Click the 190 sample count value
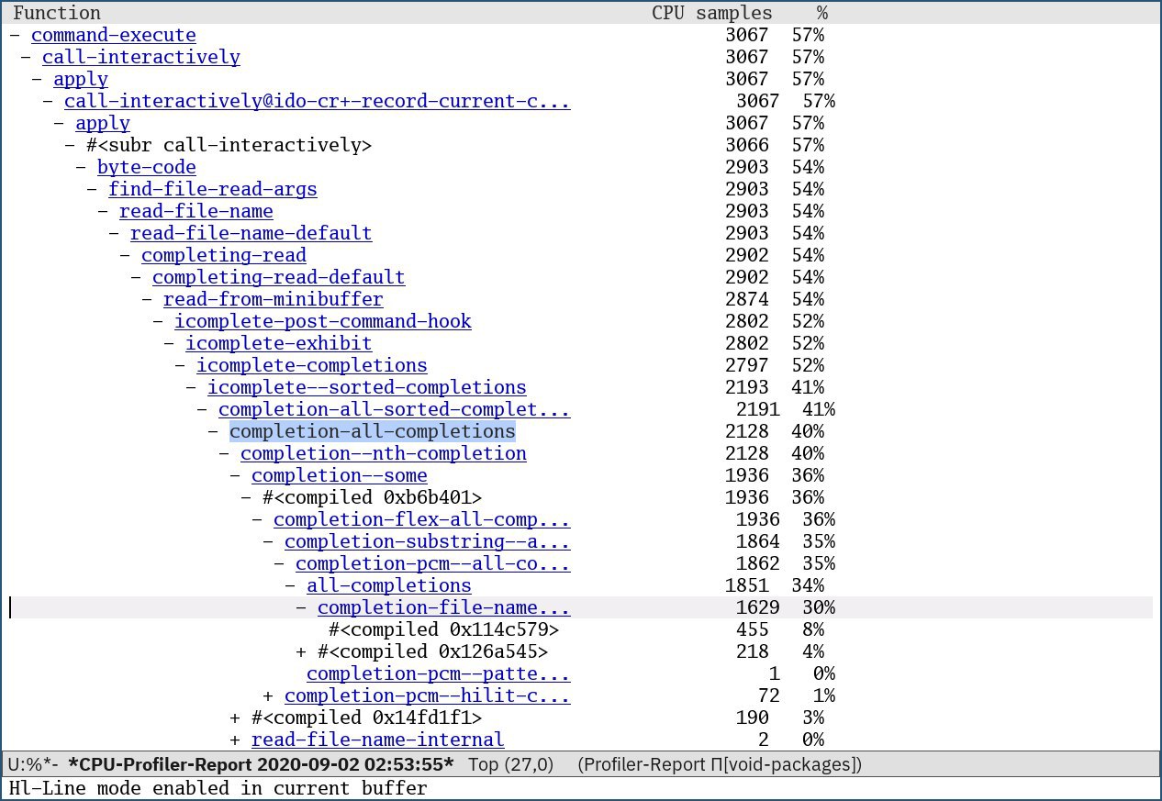1162x801 pixels. coord(753,718)
